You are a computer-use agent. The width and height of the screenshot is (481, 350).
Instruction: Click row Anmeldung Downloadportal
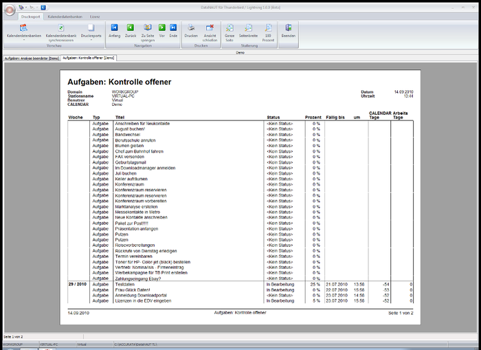click(x=240, y=296)
